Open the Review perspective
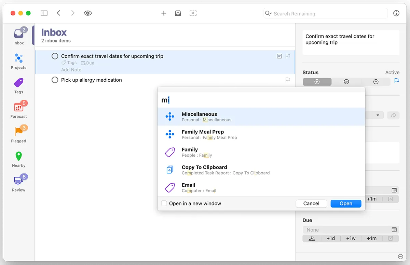The height and width of the screenshot is (265, 410). [18, 183]
